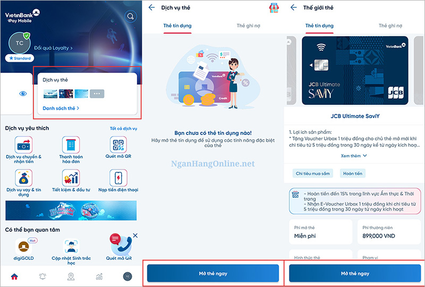The image size is (425, 287).
Task: Open Tất cả dịch vụ link
Action: tap(123, 129)
